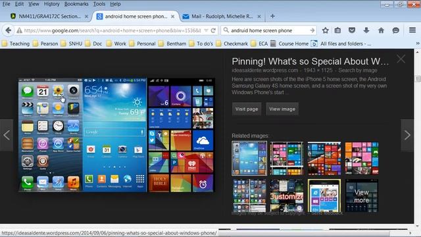This screenshot has width=421, height=237.
Task: Close the NM411/GRA4172C Section tab
Action: pyautogui.click(x=86, y=16)
